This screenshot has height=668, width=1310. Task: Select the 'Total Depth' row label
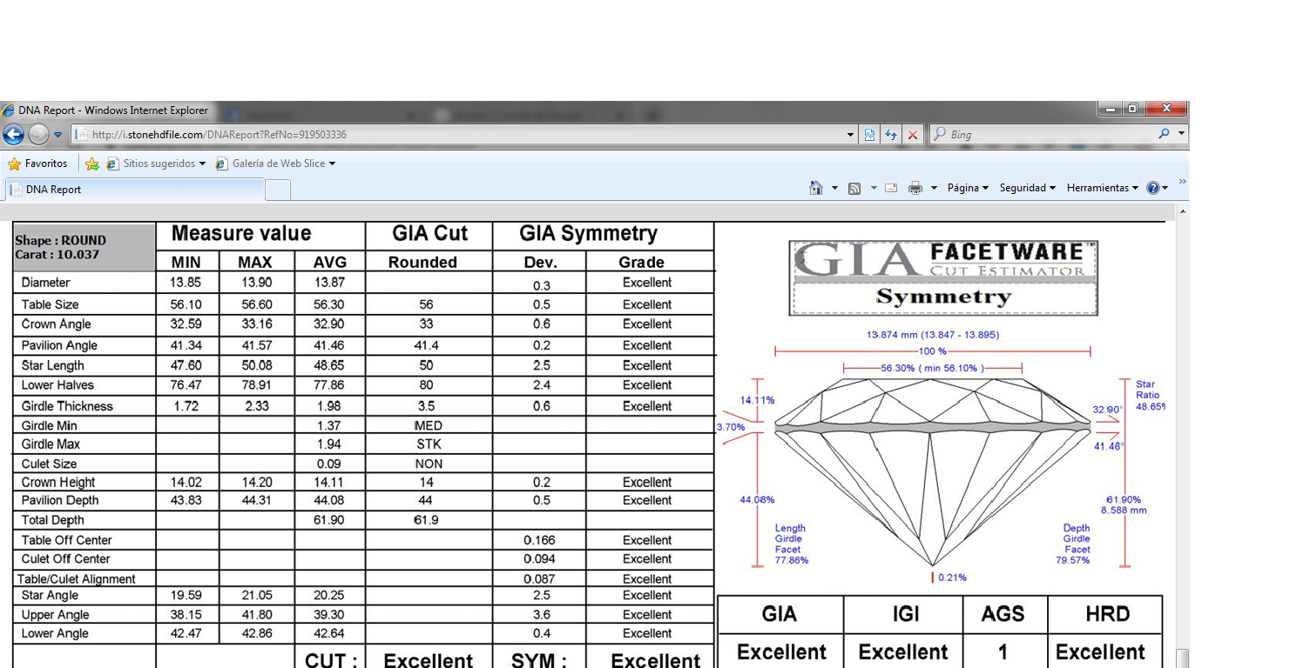click(53, 520)
